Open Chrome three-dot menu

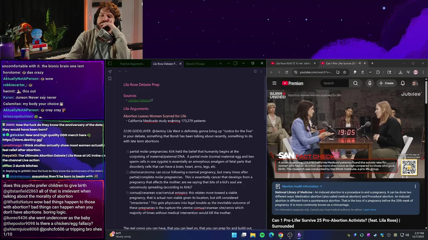coord(423,72)
